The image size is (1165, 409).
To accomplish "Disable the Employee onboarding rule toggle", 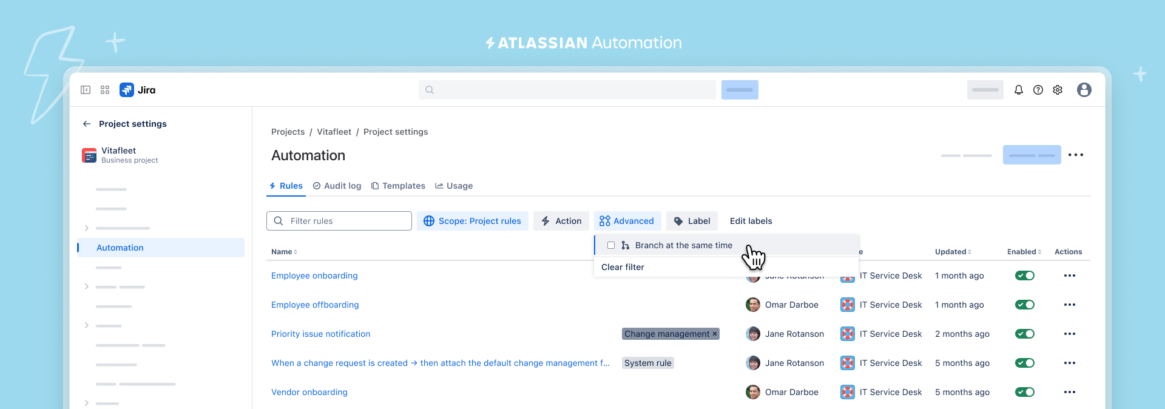I will [1025, 275].
